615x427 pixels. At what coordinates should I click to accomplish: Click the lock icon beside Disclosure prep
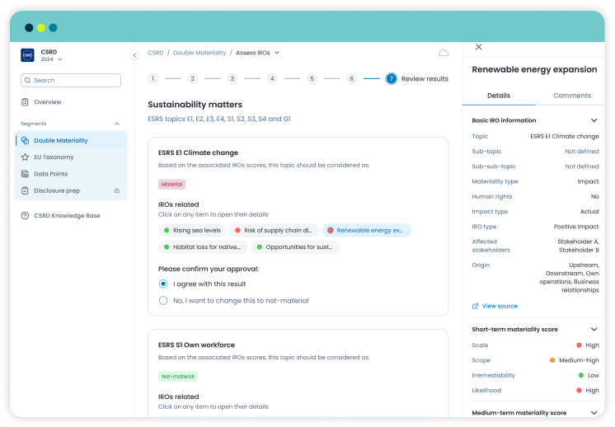(117, 190)
